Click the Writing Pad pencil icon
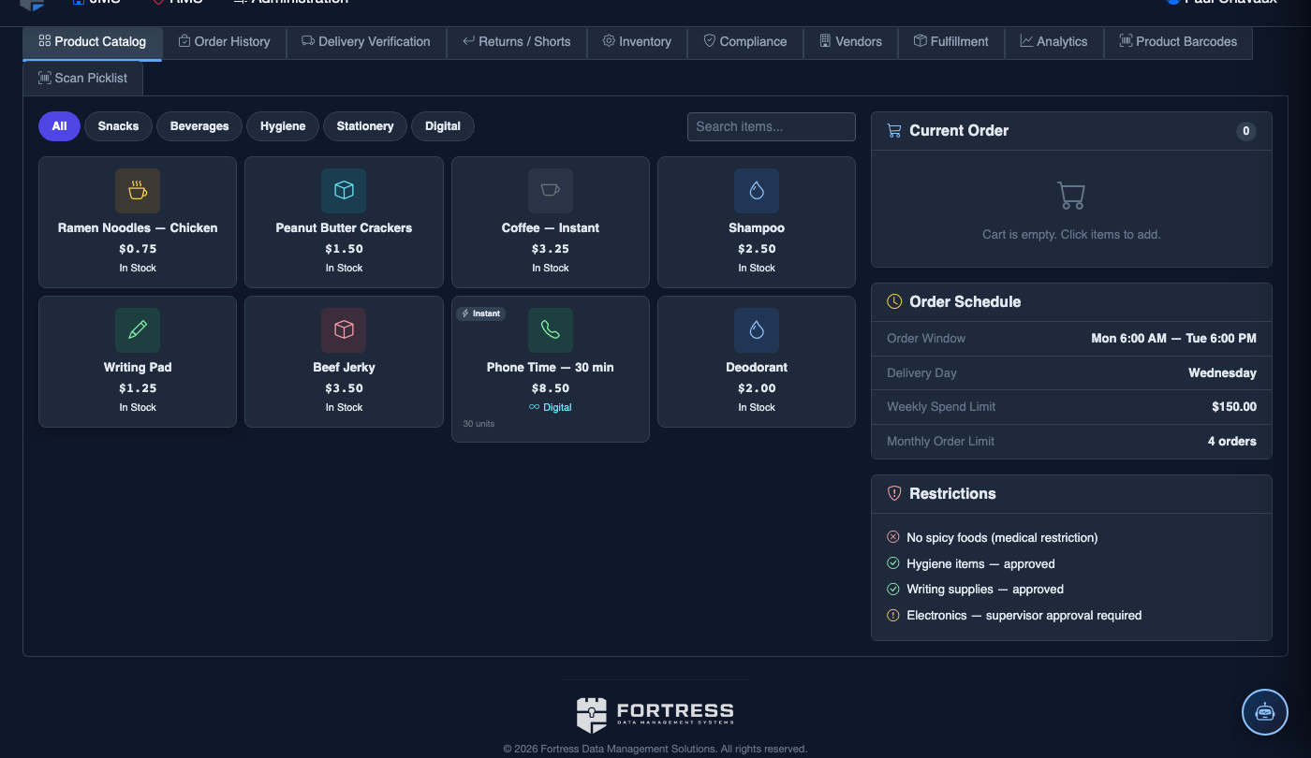Screen dimensions: 1311x758 tap(138, 330)
